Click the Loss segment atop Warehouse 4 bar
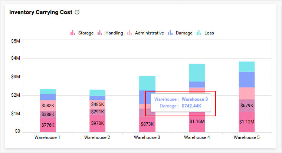 [197, 72]
